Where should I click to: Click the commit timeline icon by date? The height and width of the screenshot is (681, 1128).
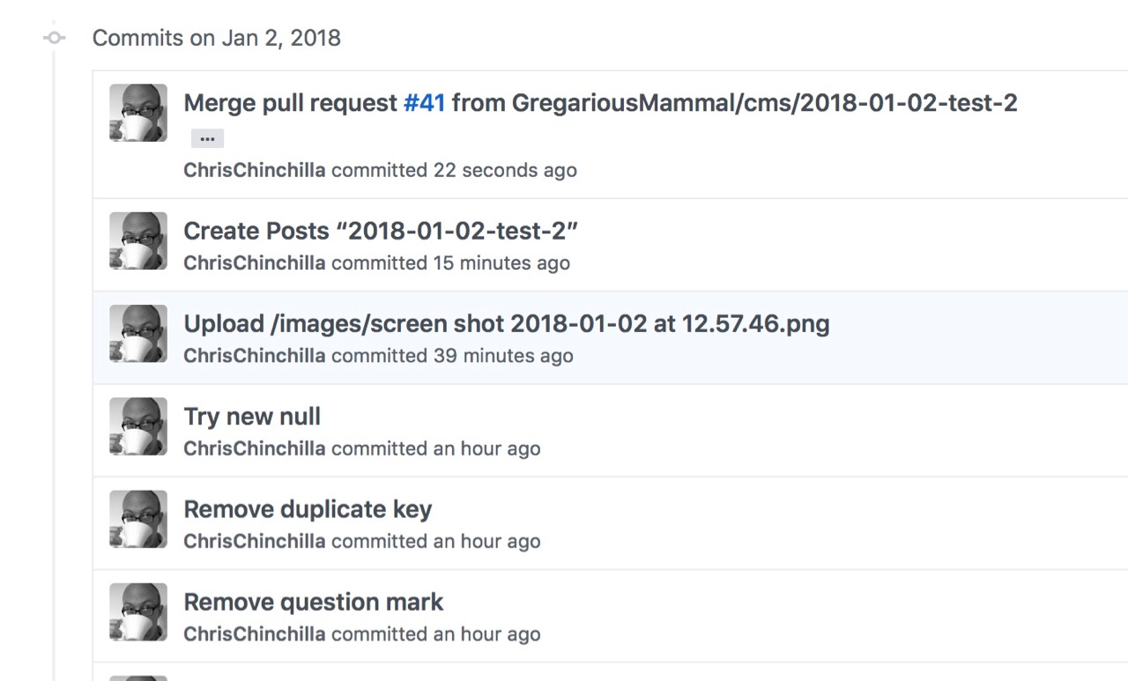(55, 38)
